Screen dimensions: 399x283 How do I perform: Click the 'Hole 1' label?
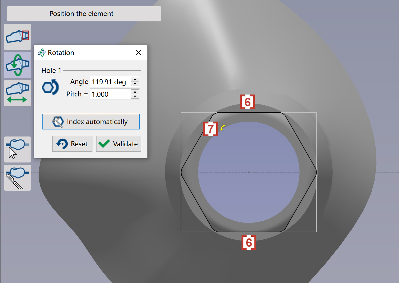point(51,70)
